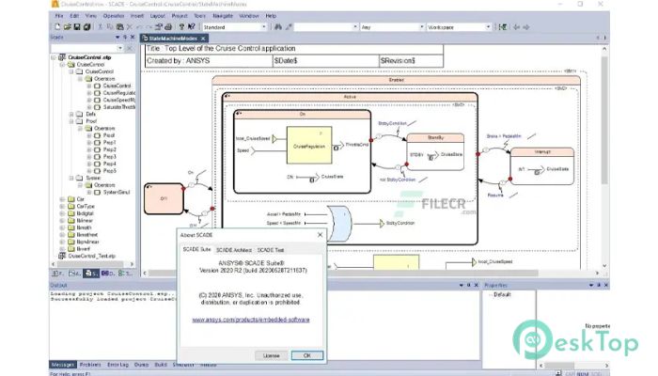Switch to the SCADE Test tab
Image resolution: width=658 pixels, height=376 pixels.
(271, 250)
